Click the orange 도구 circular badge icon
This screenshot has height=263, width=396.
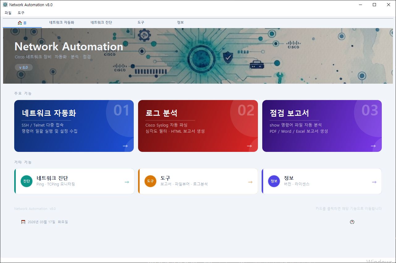pyautogui.click(x=150, y=181)
